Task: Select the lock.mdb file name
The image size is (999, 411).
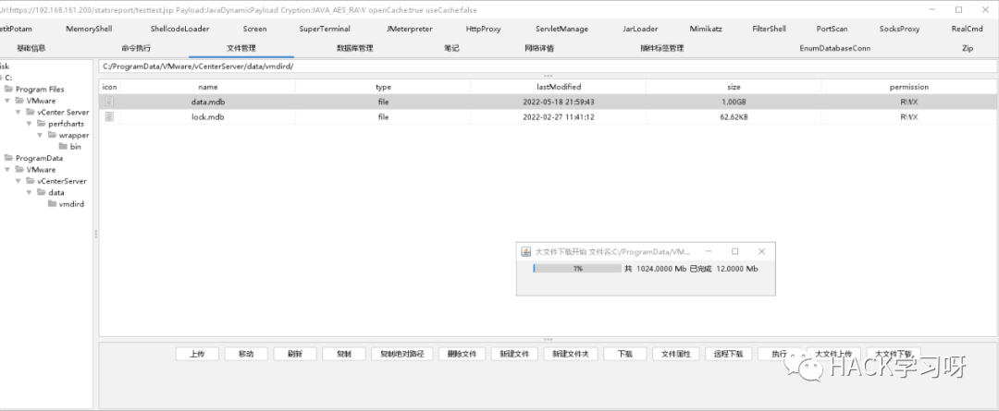Action: [208, 116]
